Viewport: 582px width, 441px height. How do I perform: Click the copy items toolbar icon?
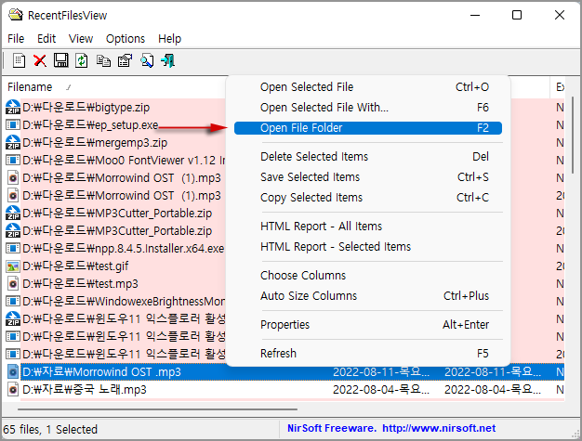pos(103,60)
